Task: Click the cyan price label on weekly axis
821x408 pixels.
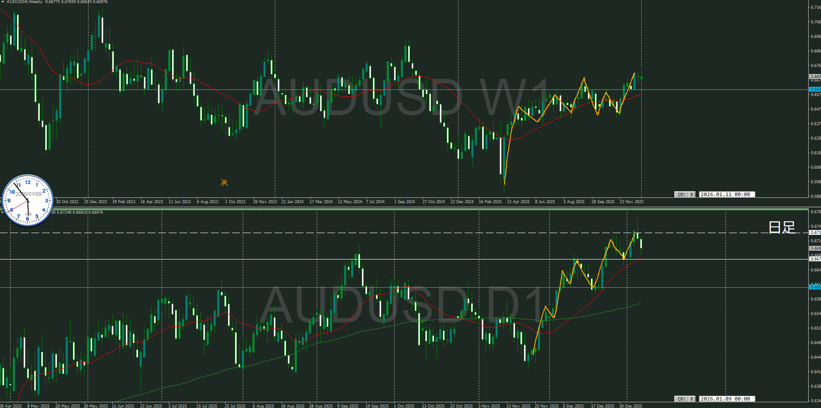Action: 815,89
